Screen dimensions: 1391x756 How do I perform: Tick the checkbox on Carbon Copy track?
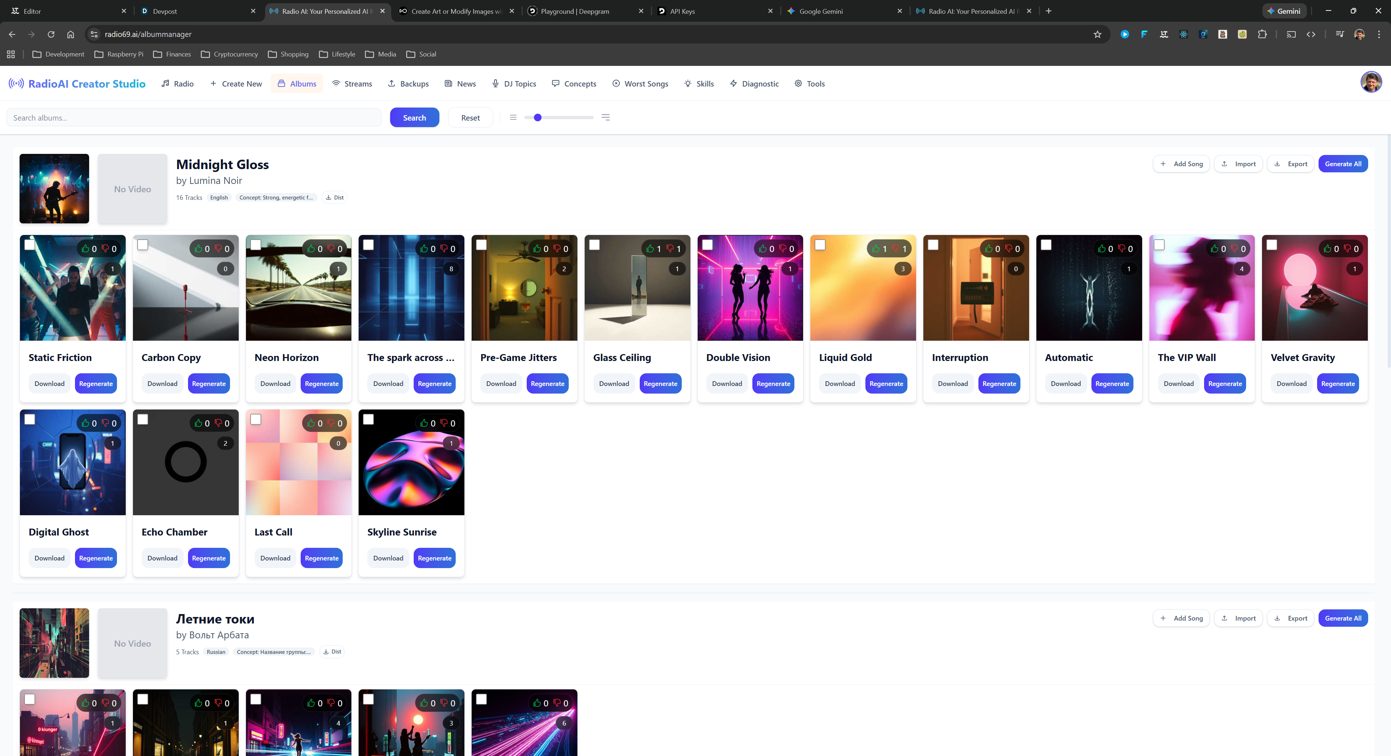[143, 245]
